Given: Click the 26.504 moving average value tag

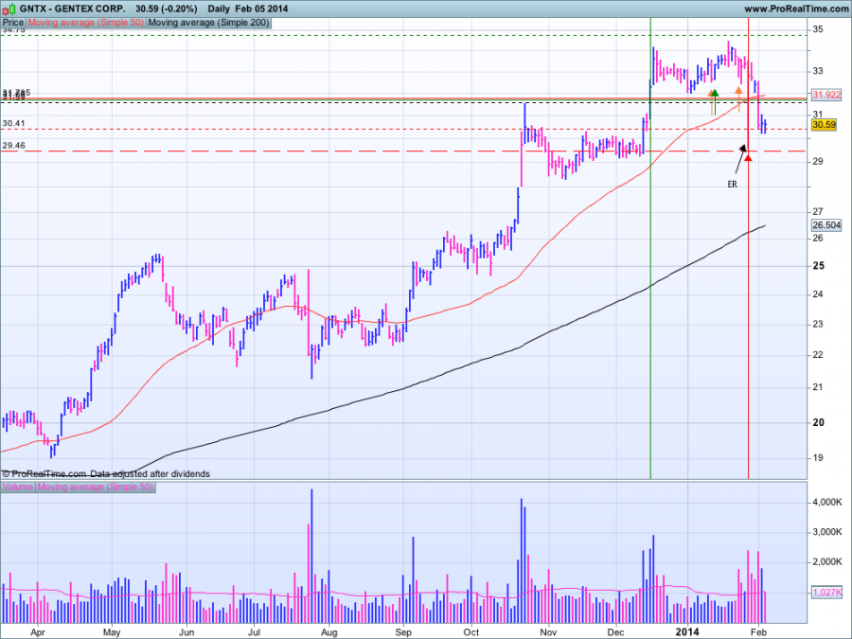Looking at the screenshot, I should (x=826, y=225).
